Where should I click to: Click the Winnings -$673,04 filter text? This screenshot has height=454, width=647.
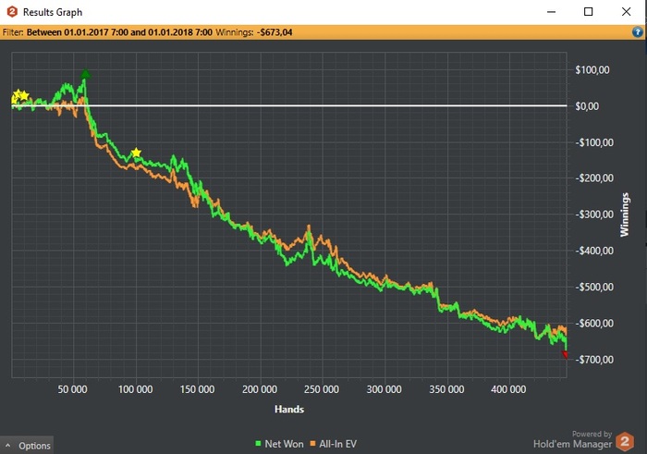tap(254, 32)
